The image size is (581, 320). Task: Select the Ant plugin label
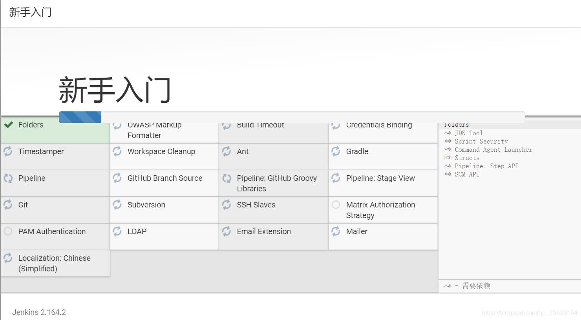click(x=243, y=151)
